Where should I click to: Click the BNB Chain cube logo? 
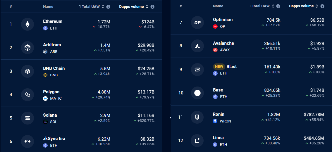coord(27,71)
